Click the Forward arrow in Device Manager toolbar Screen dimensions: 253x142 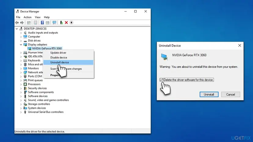[22, 23]
